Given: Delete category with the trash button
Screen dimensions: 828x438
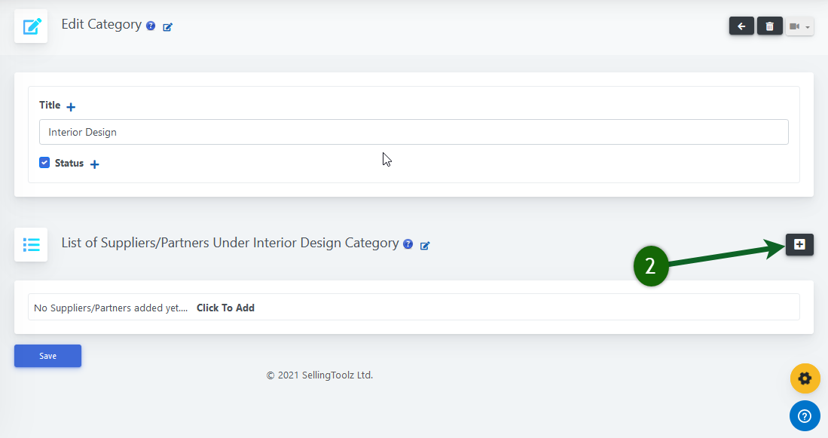Looking at the screenshot, I should [x=769, y=26].
